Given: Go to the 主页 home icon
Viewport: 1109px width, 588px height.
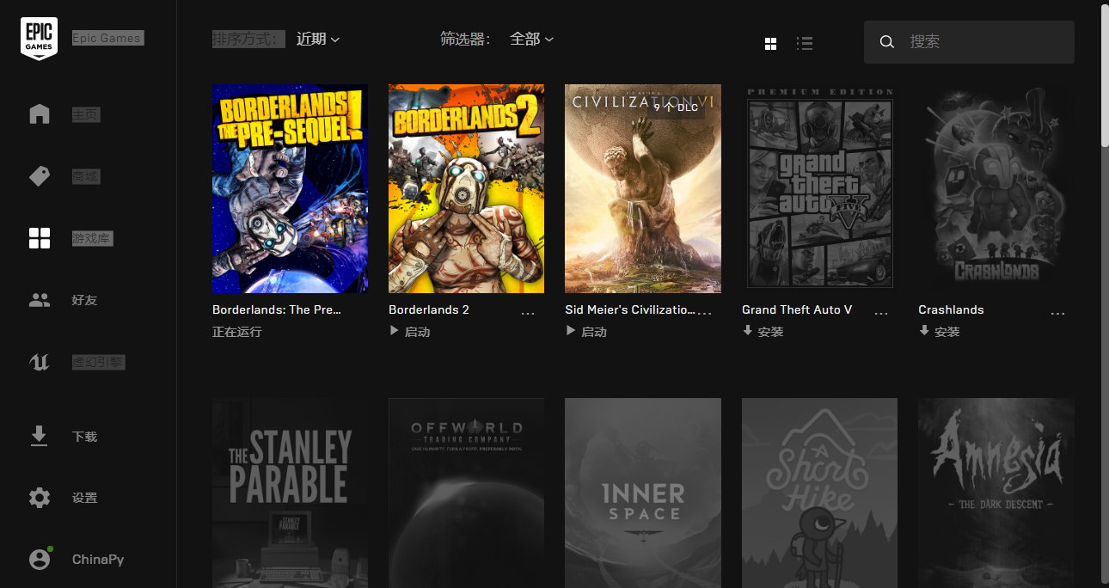Looking at the screenshot, I should coord(40,114).
